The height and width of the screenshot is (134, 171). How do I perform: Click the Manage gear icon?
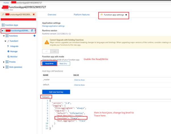[x=9, y=51]
